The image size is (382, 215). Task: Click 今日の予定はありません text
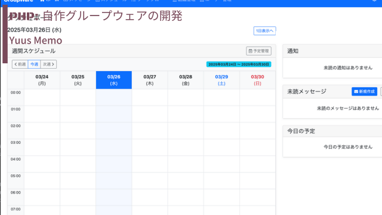pos(348,147)
